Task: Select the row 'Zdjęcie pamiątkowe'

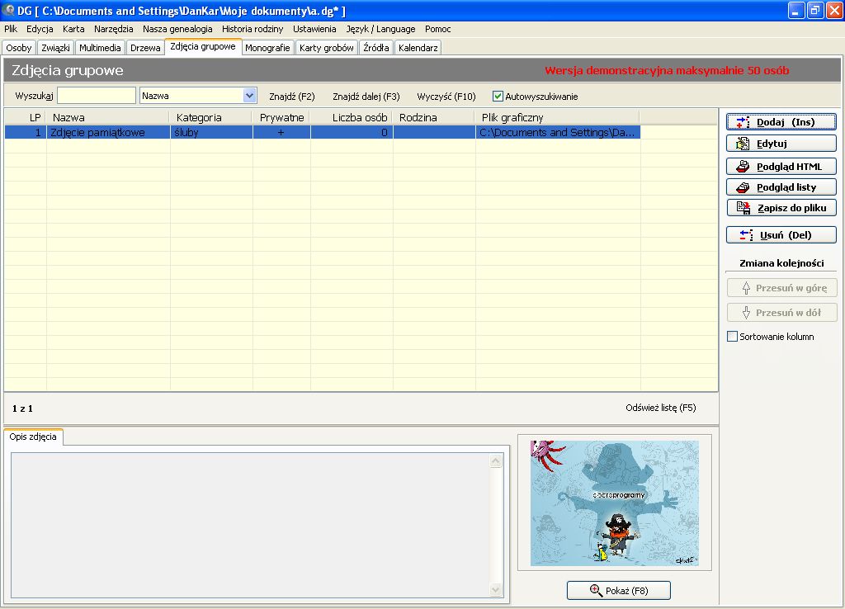Action: [323, 133]
